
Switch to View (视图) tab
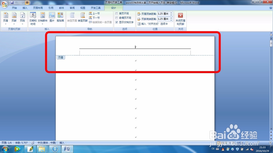tap(83, 8)
